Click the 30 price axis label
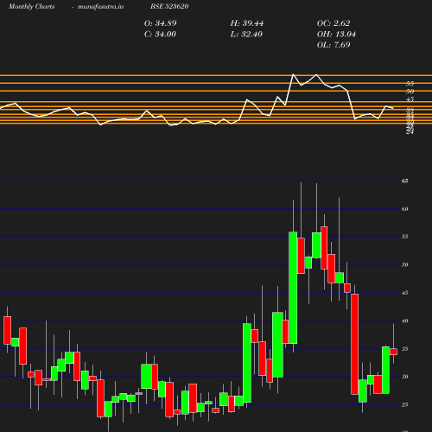The width and height of the screenshot is (432, 432). pos(404,377)
